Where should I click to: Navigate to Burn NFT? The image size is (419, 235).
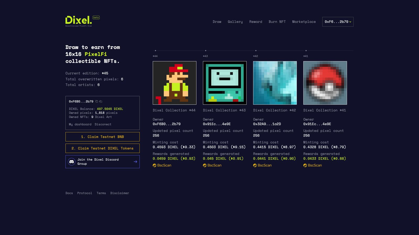click(x=277, y=22)
